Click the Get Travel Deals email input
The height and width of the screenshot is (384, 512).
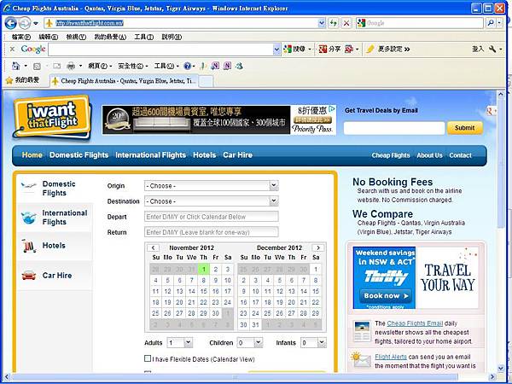coord(394,128)
